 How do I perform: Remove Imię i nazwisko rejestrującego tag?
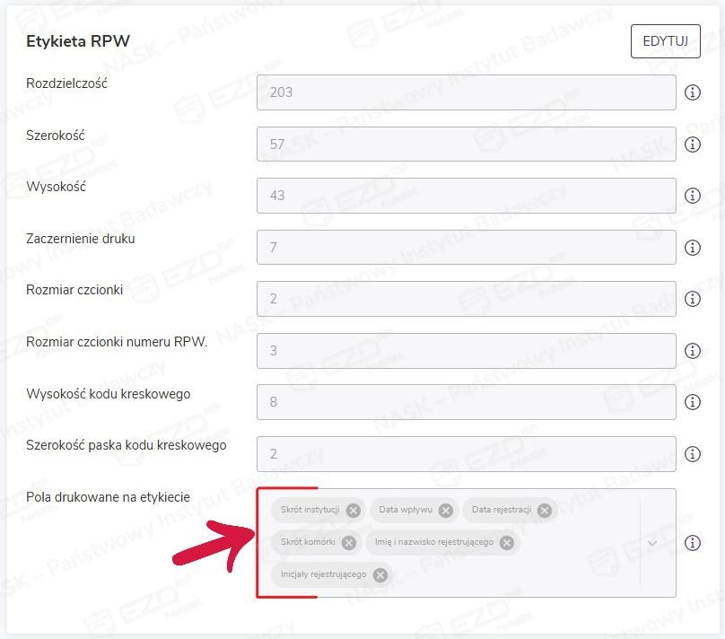507,542
